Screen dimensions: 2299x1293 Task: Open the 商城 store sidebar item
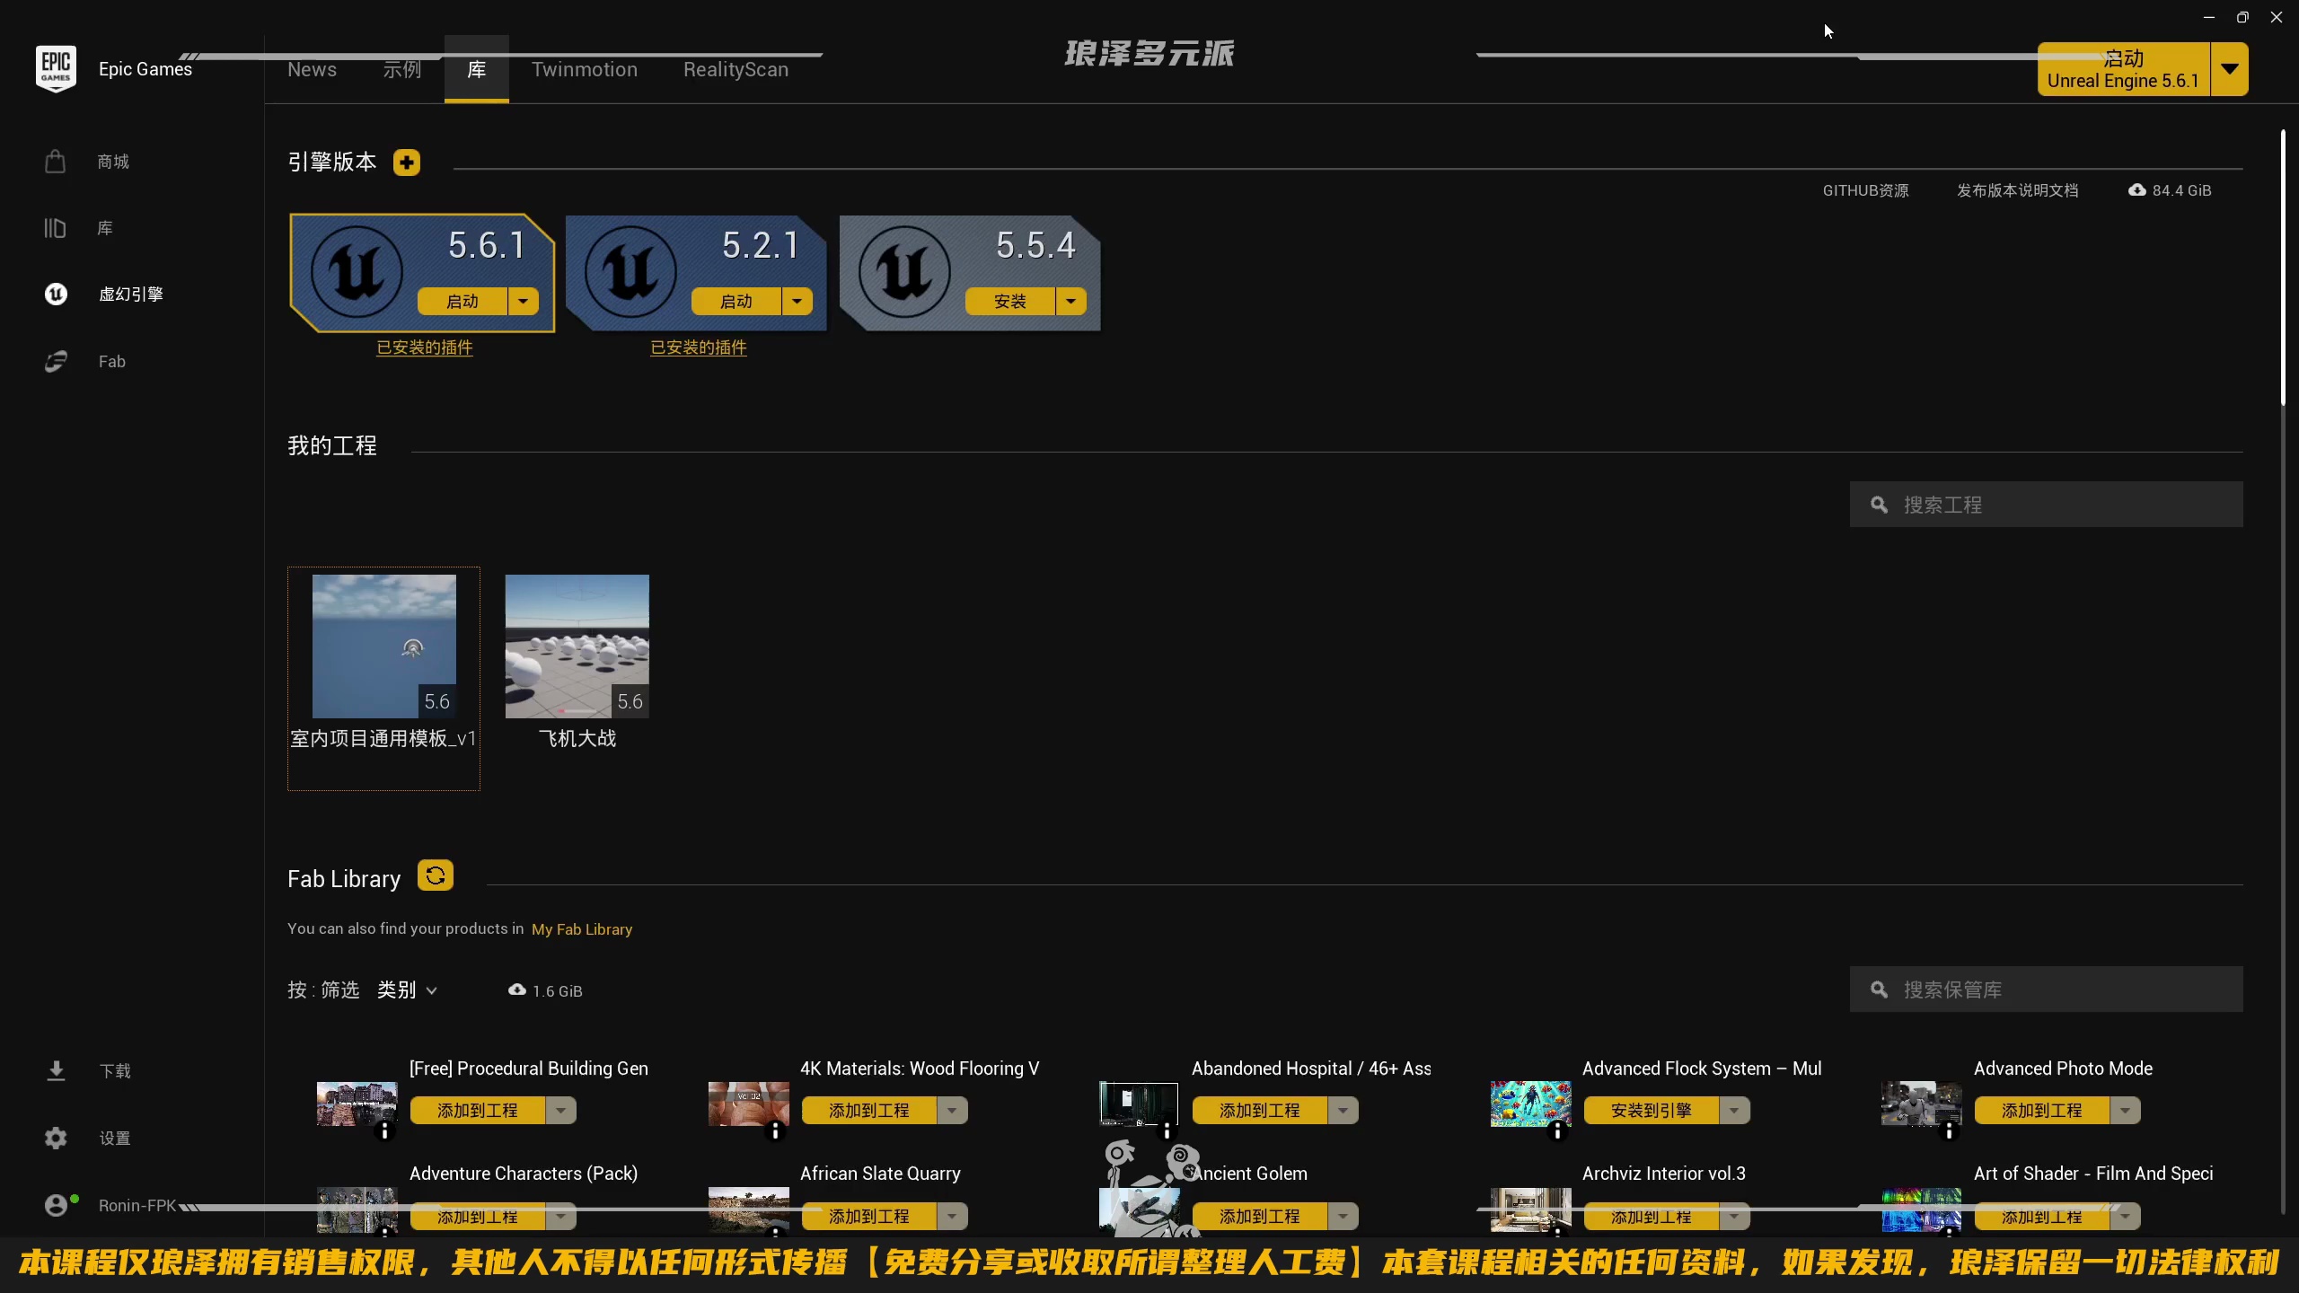tap(113, 162)
